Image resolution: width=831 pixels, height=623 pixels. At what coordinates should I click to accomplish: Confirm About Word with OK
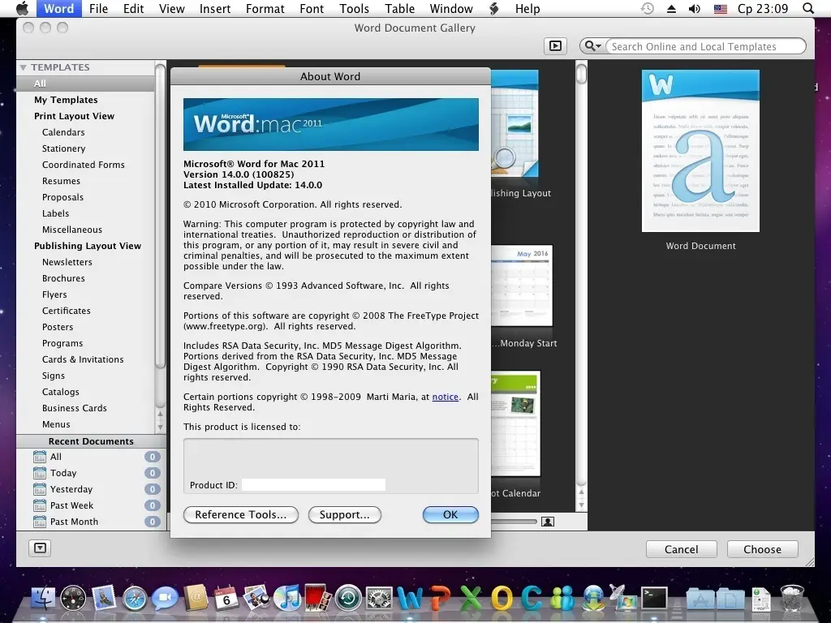point(450,514)
